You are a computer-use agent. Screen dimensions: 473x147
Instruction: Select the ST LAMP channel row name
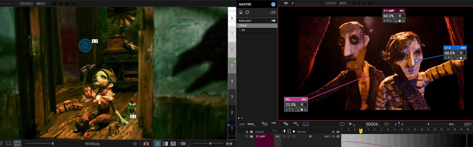(x=260, y=136)
